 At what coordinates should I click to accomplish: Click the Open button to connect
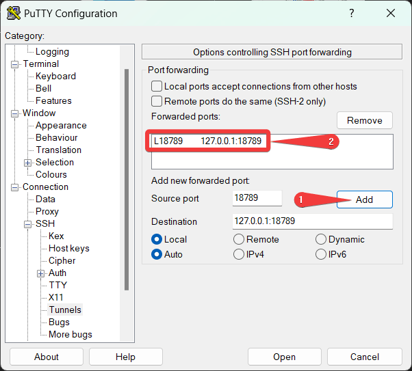click(284, 357)
